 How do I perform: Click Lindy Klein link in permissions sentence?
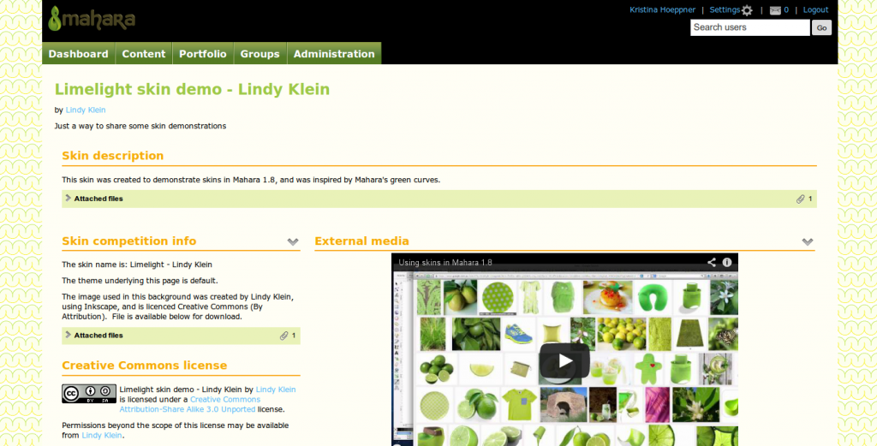102,435
